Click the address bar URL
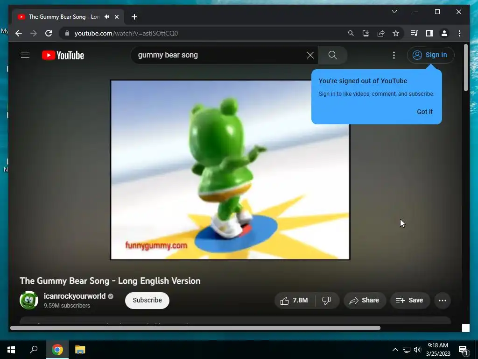This screenshot has height=359, width=478. (126, 33)
